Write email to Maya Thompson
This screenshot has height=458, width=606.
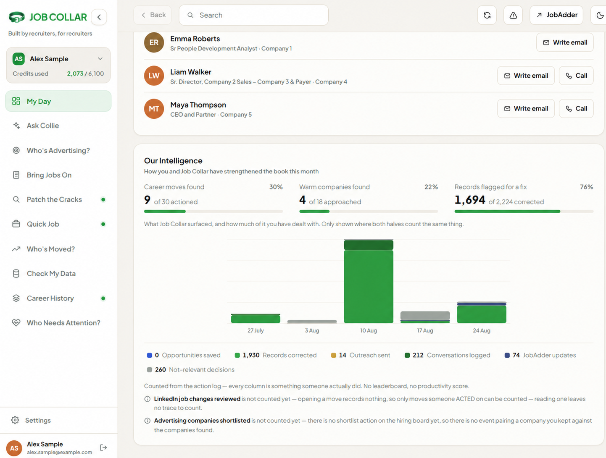pyautogui.click(x=526, y=109)
